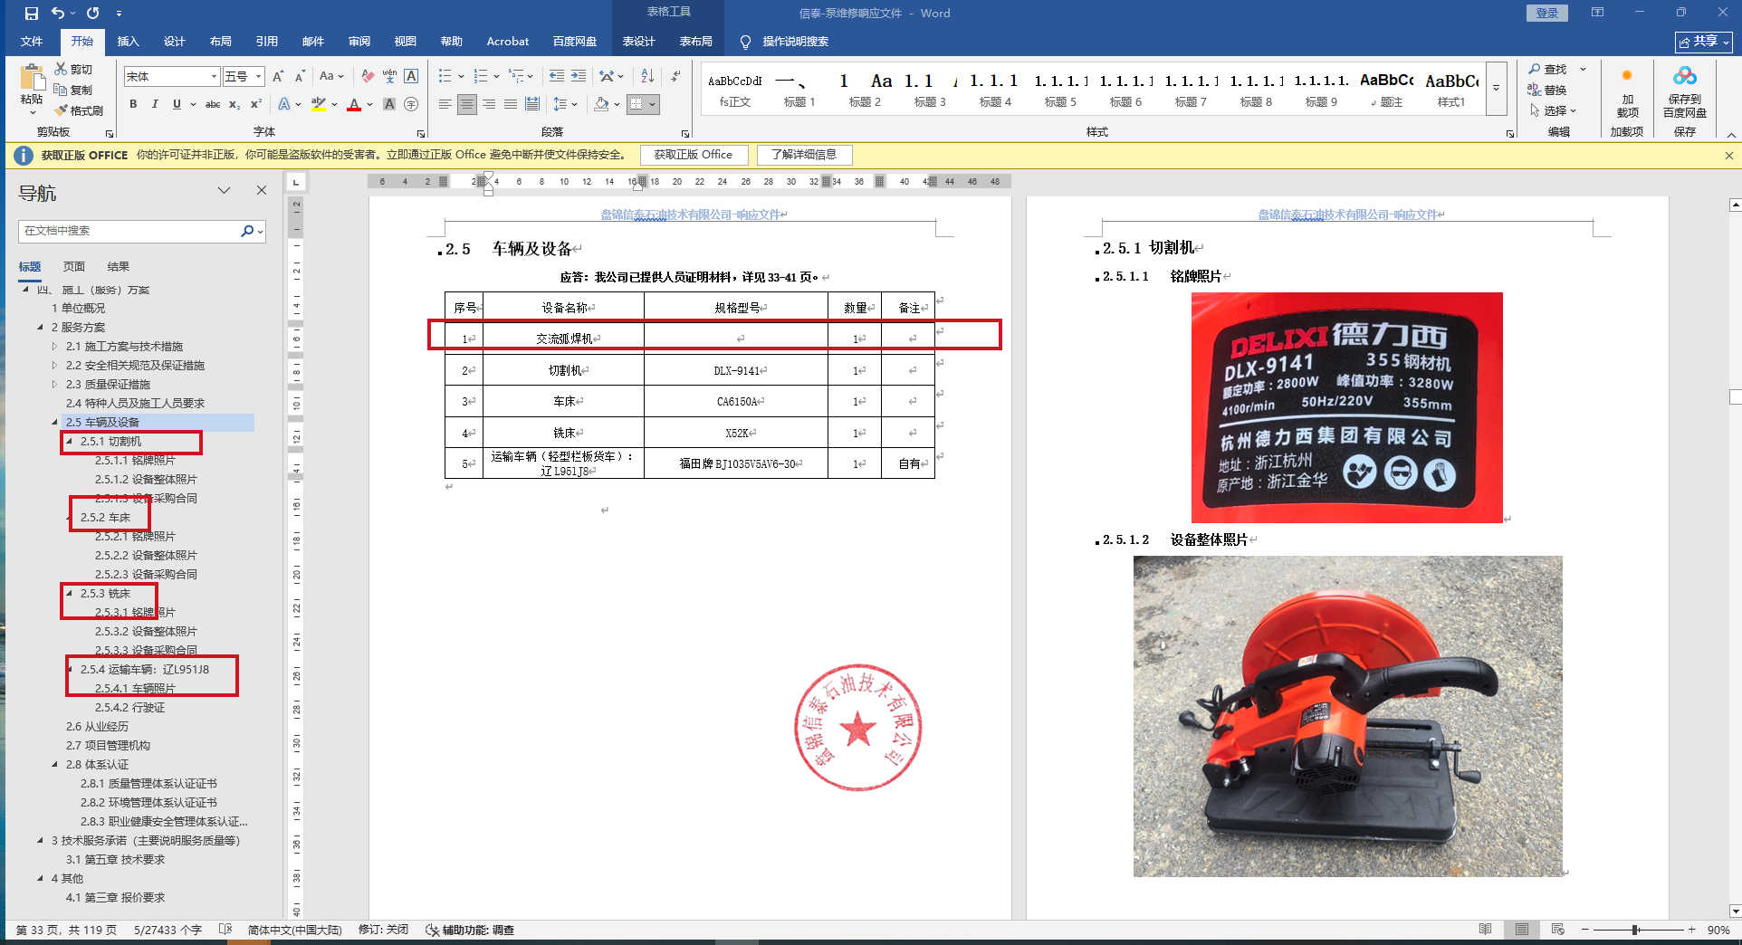Click the Redo icon in title bar

click(x=92, y=14)
